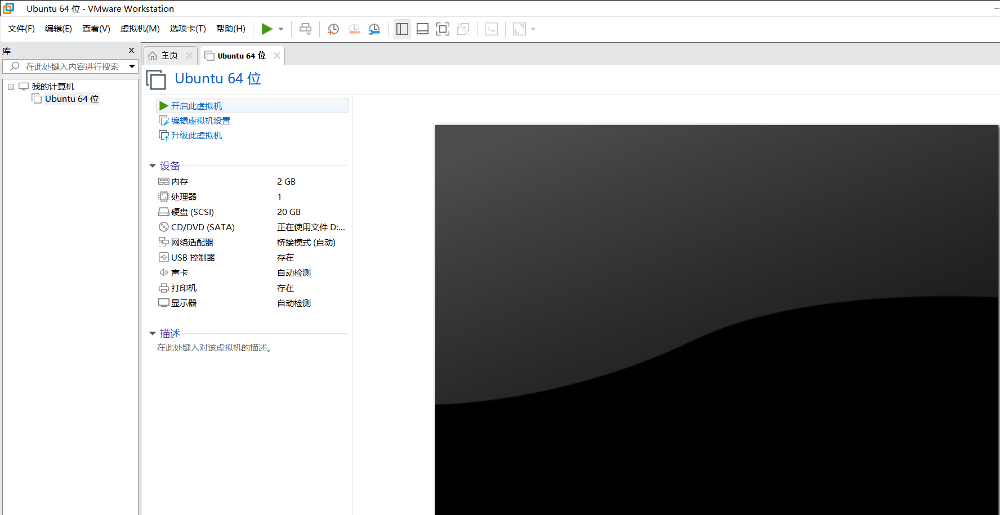
Task: Click the green play icon in 开启此虚拟机
Action: coord(164,106)
